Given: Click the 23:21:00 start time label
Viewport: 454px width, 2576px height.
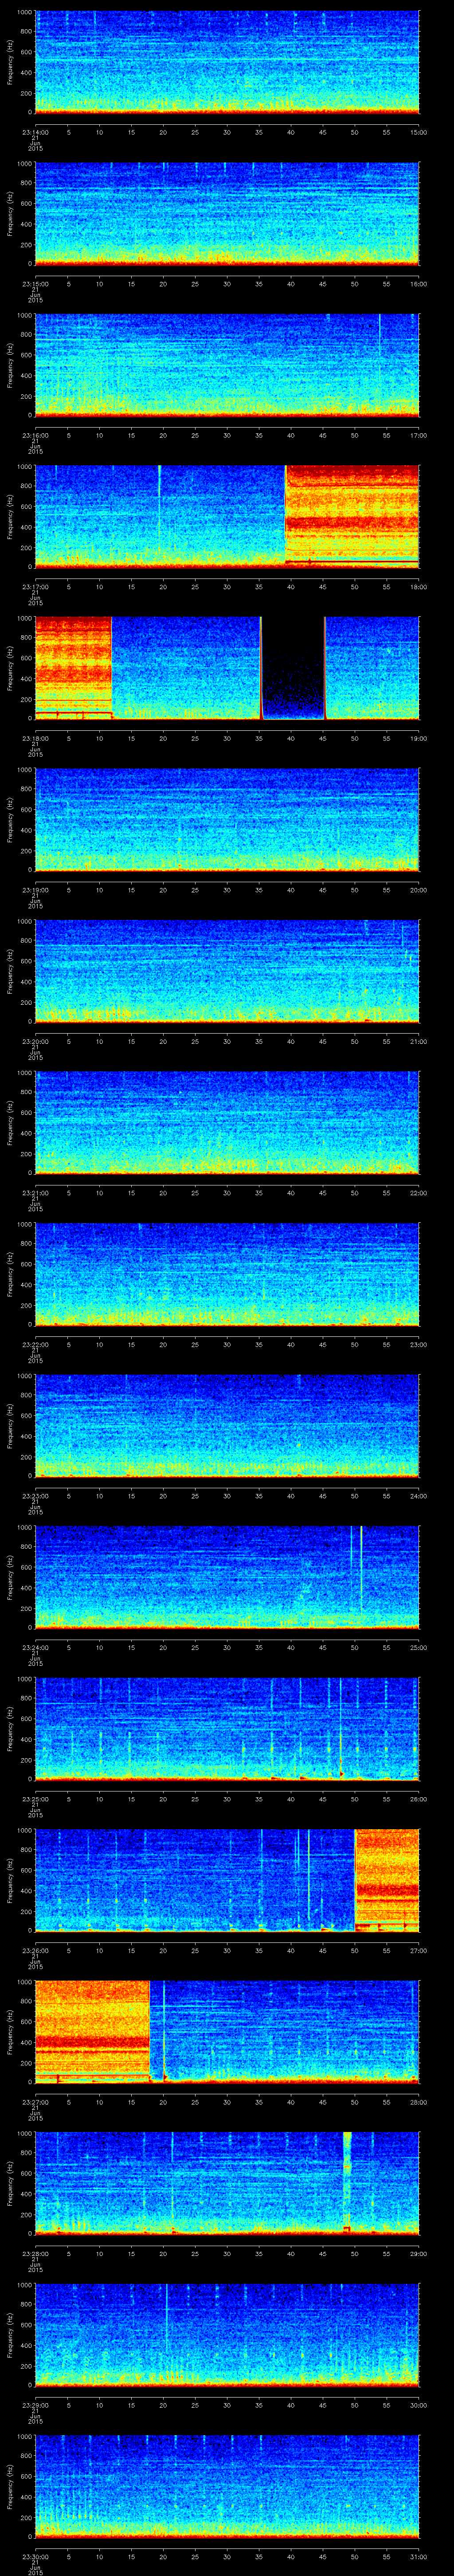Looking at the screenshot, I should [35, 1192].
